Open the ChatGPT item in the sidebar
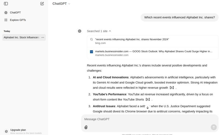This screenshot has height=135, width=219. pos(15,13)
